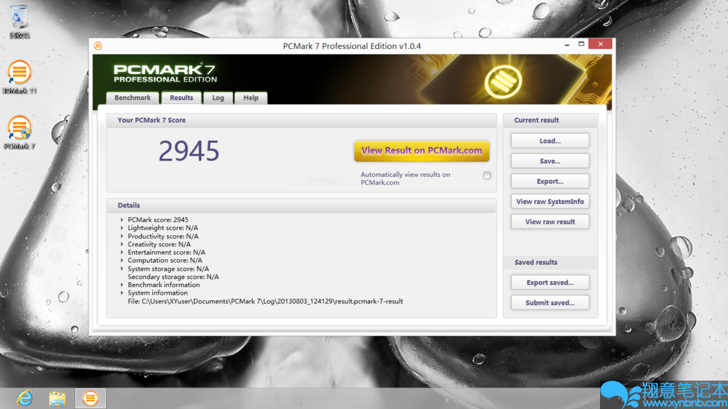
Task: Enable automatically view results on PCMark.com
Action: coord(486,175)
